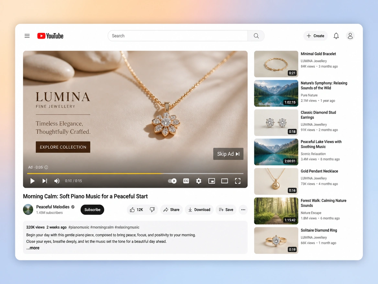The image size is (378, 284).
Task: Subscribe to Peaceful Melodies
Action: (92, 210)
